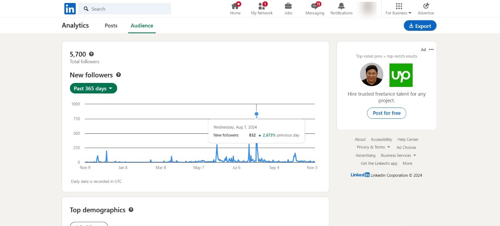Open the ad options three-dot menu
The width and height of the screenshot is (500, 226).
pos(431,50)
